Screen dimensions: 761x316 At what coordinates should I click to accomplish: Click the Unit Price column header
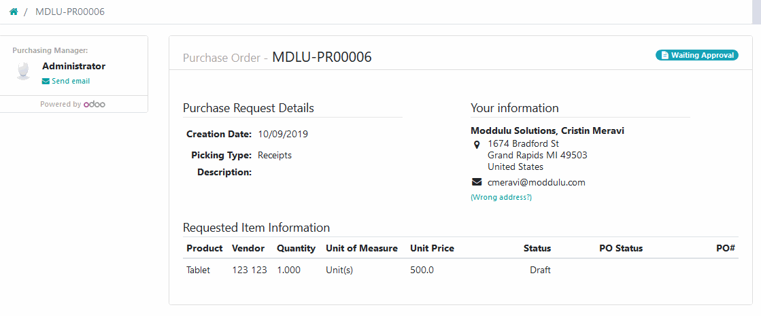[432, 248]
